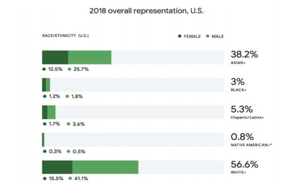Screen dimensions: 300x194
Task: Click the dot beside the 1.2% value
Action: (44, 97)
